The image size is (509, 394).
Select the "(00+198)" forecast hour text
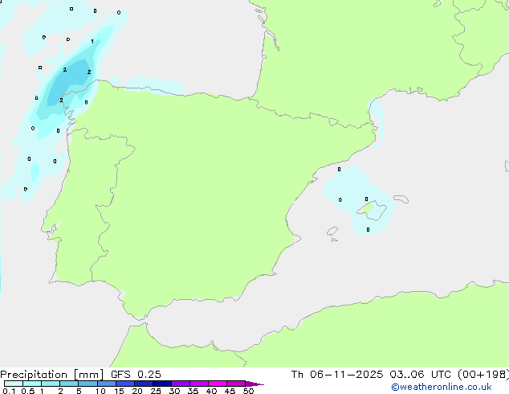(478, 374)
